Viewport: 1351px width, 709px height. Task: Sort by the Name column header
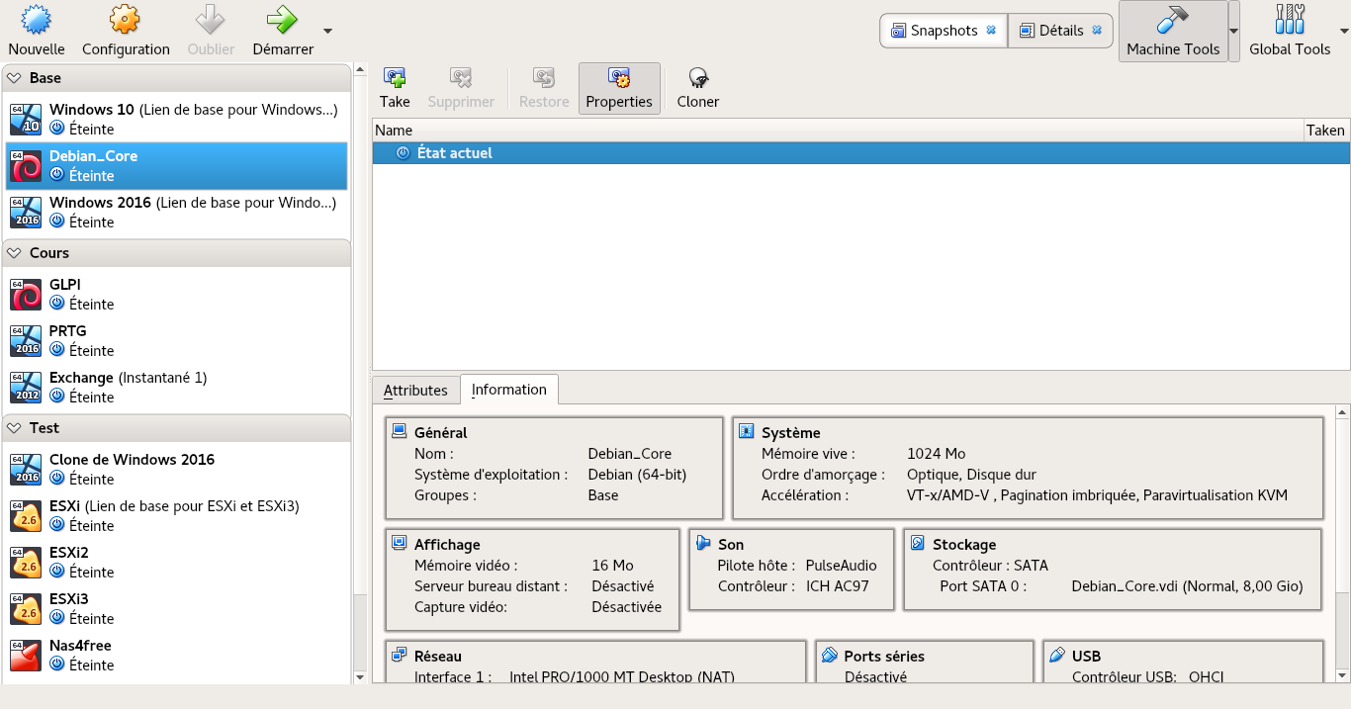click(x=838, y=131)
